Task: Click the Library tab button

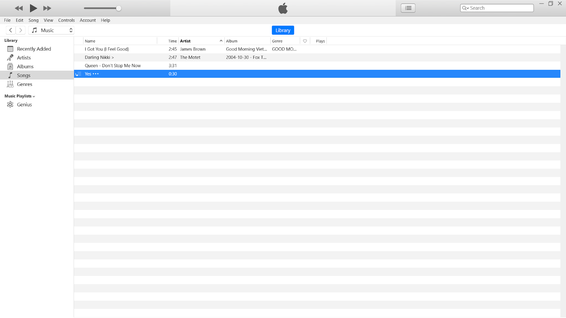Action: coord(283,30)
